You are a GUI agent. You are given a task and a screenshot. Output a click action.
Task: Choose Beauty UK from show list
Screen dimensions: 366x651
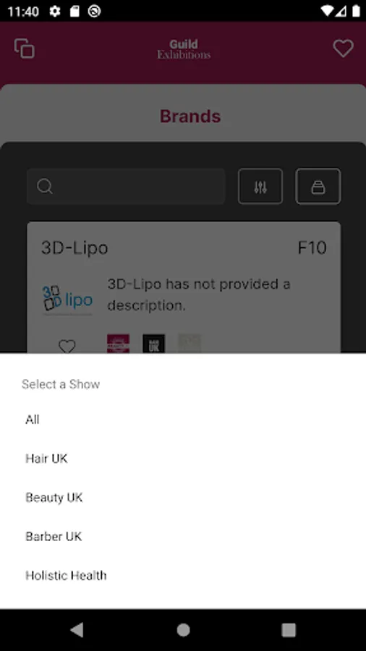pos(183,498)
